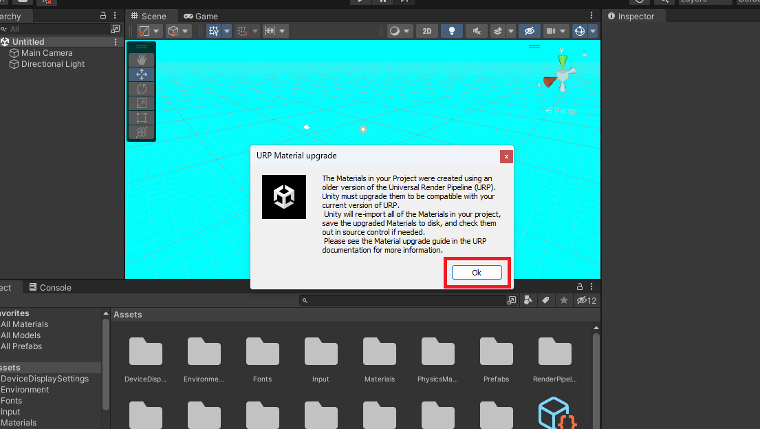The height and width of the screenshot is (429, 760).
Task: Click the star save-search icon
Action: [x=564, y=300]
